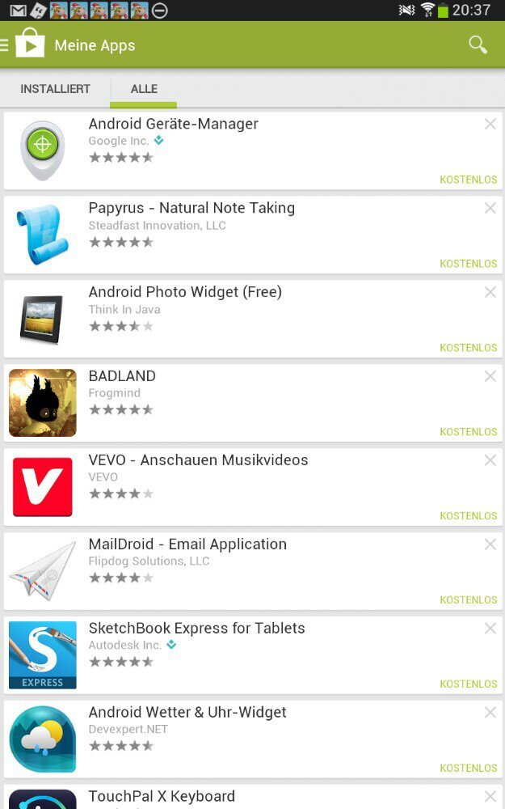
Task: Tap the Android Photo Widget frame icon
Action: coord(41,319)
